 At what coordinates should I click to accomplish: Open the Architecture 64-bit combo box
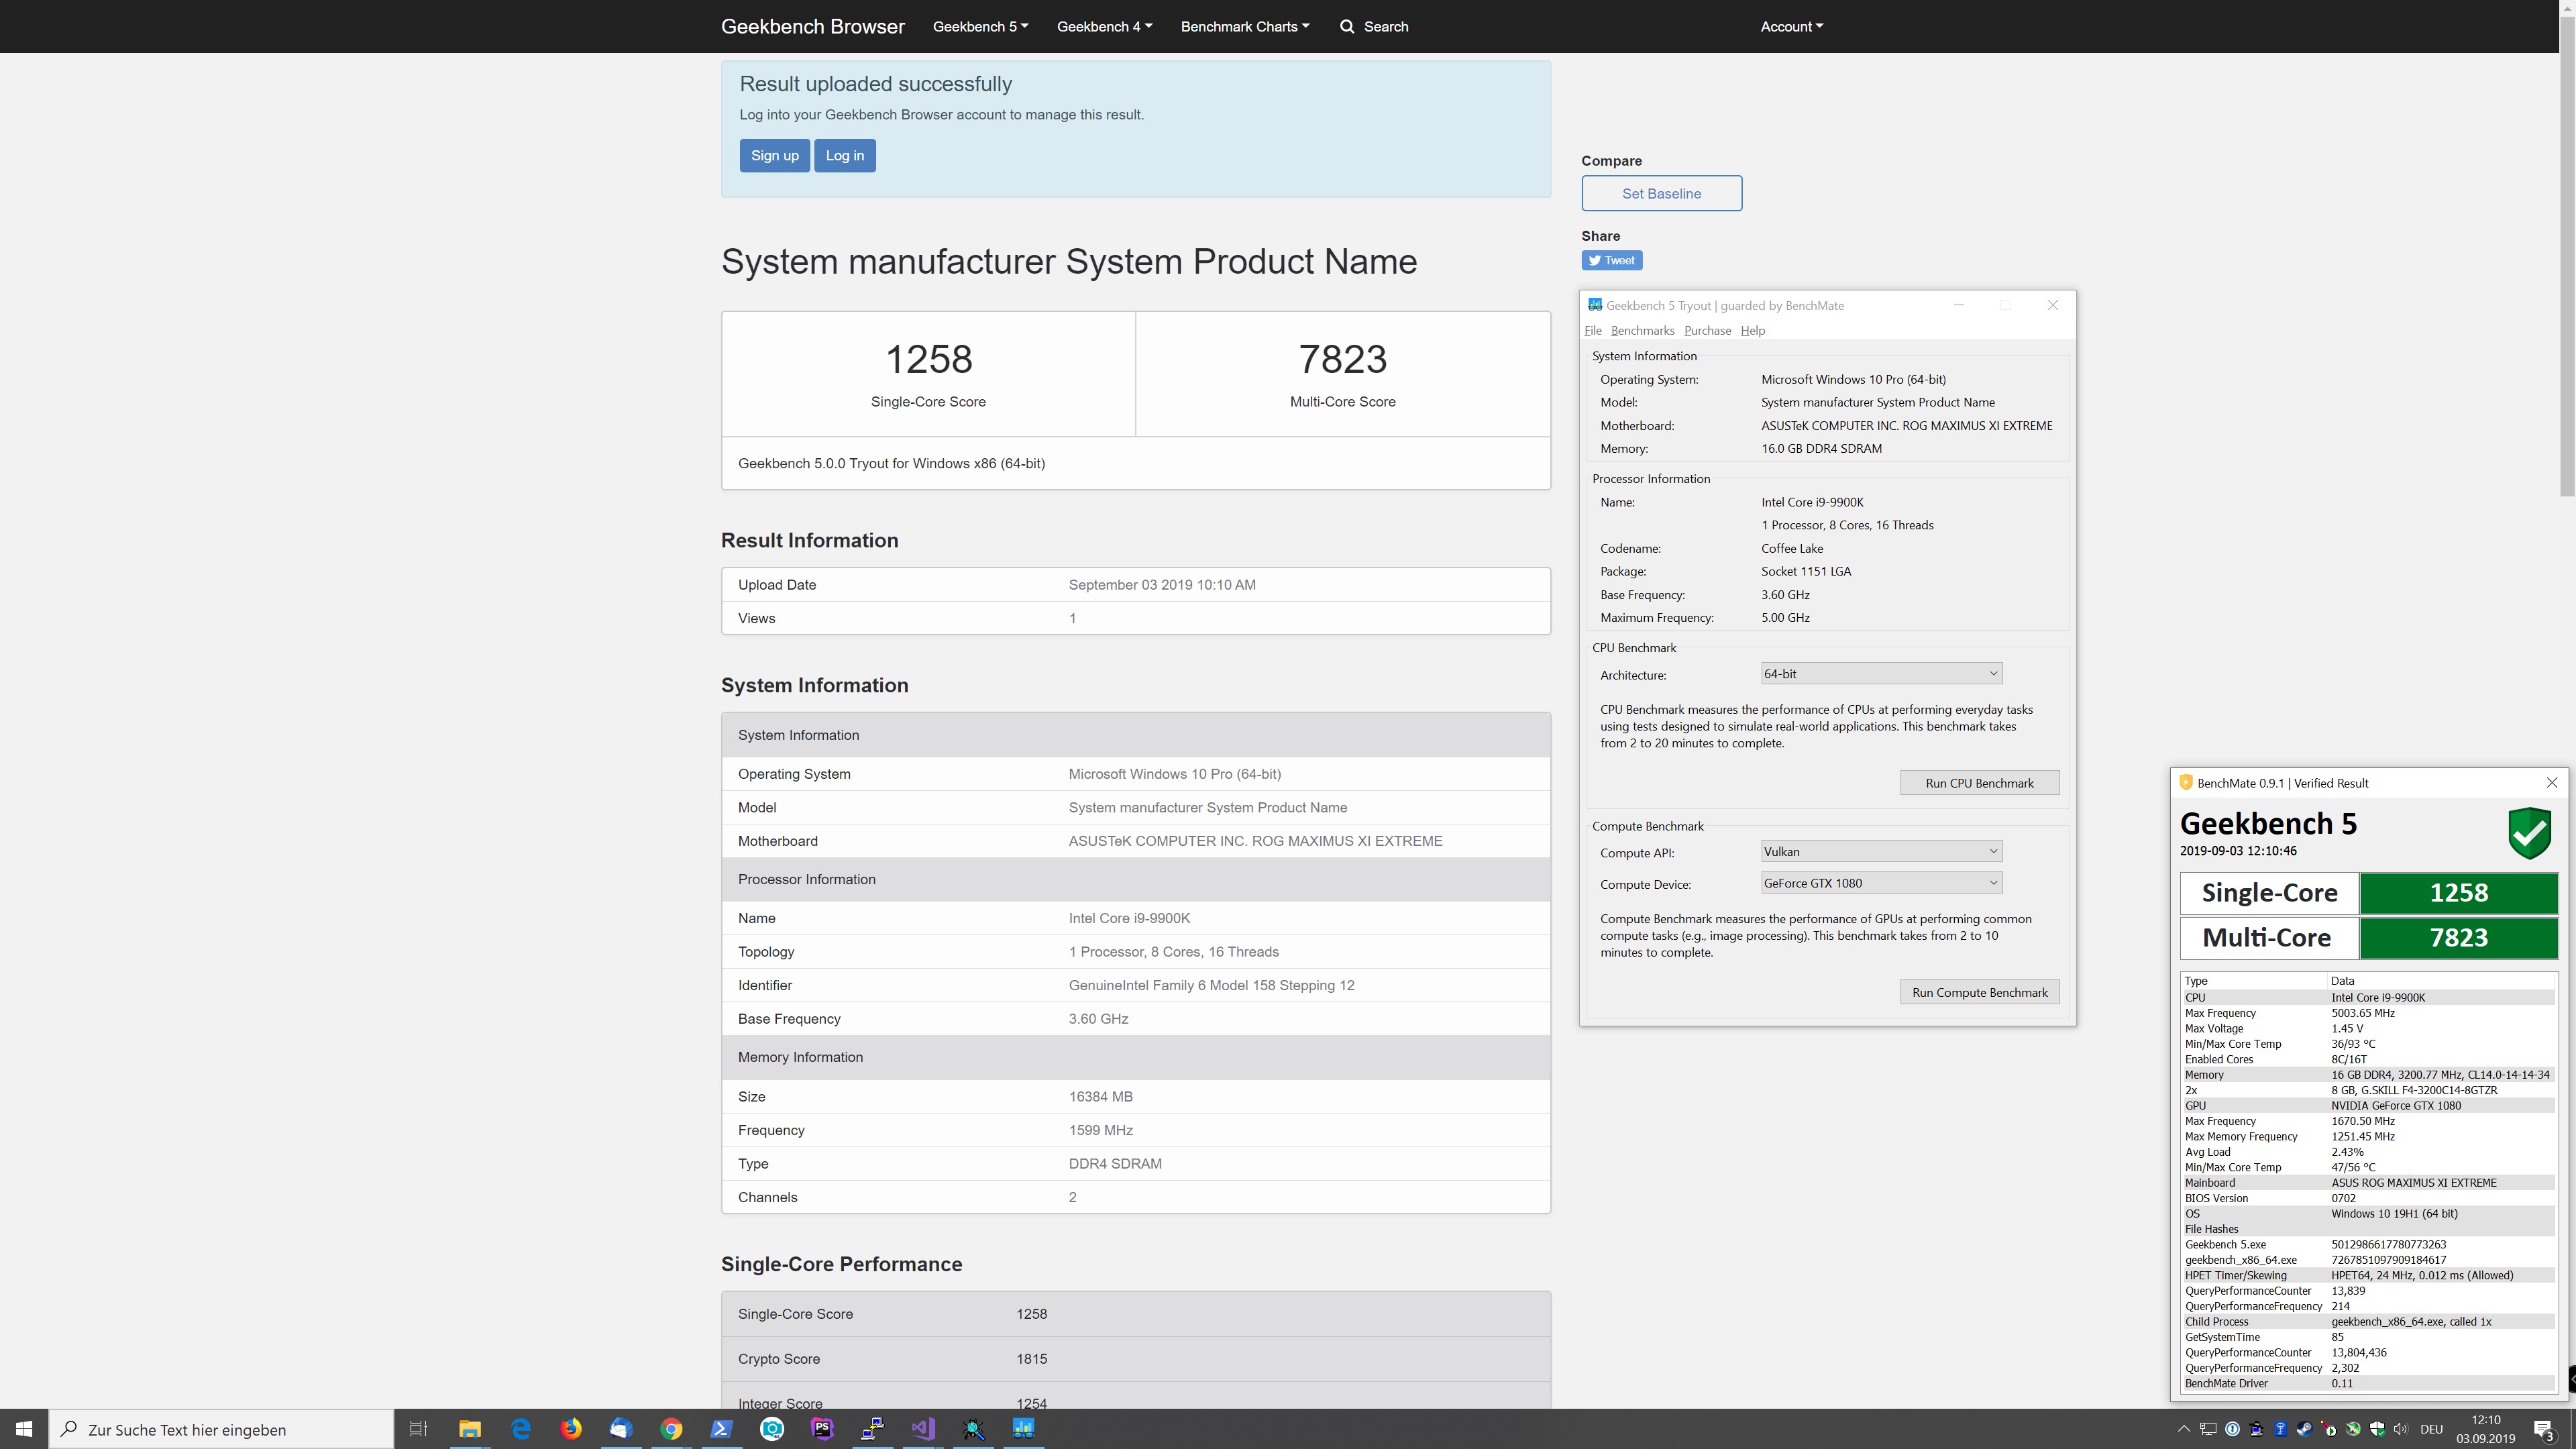pyautogui.click(x=1881, y=674)
